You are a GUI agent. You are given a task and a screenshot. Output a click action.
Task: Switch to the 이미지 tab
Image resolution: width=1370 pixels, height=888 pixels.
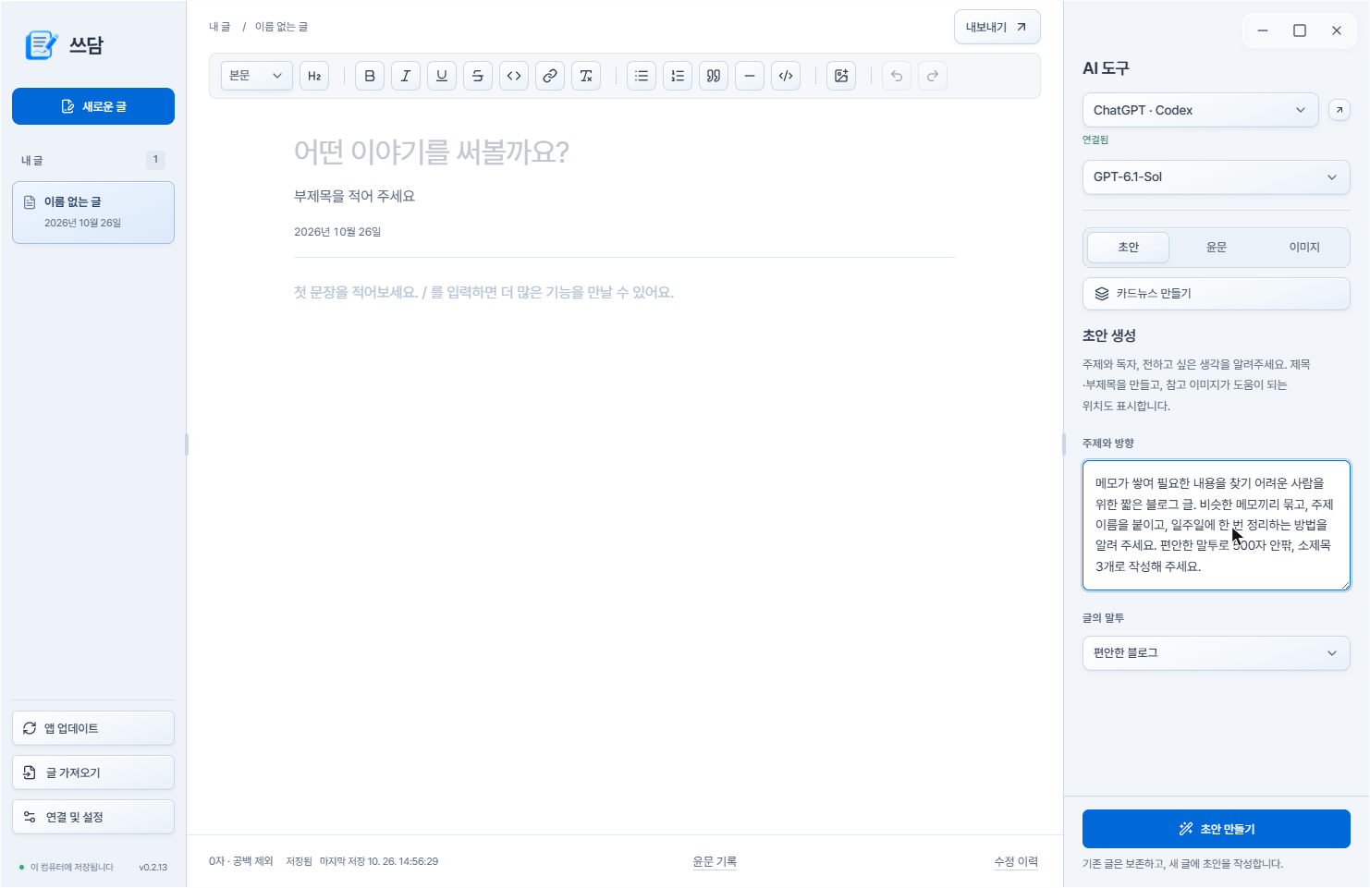[x=1304, y=248]
